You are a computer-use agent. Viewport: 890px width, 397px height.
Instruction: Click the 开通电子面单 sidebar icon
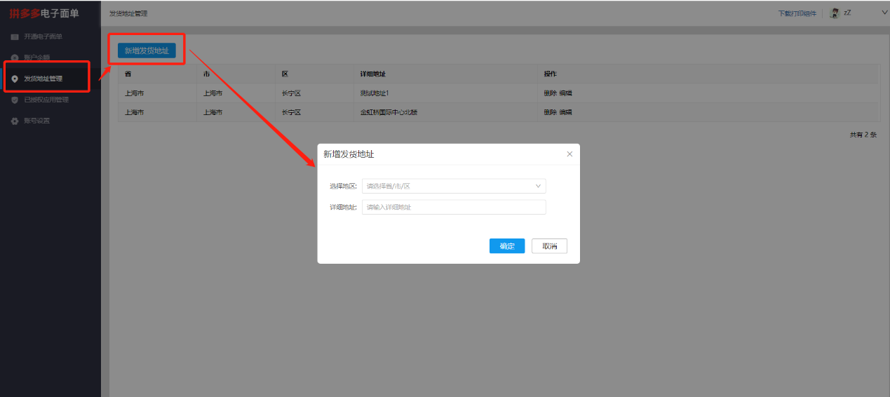point(15,36)
